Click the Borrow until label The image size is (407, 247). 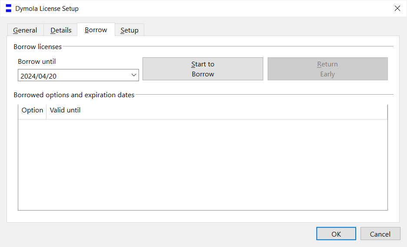coord(37,62)
